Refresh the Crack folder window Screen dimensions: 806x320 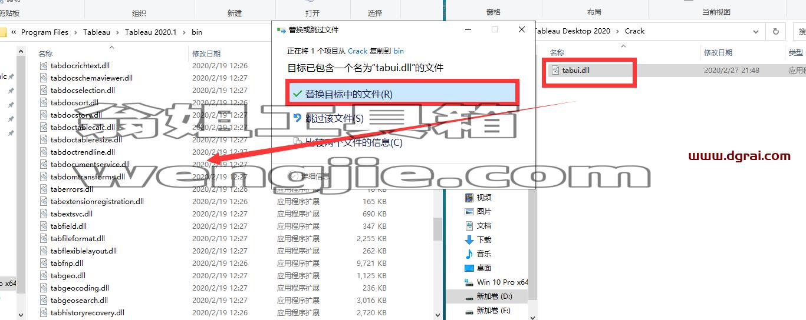point(776,31)
